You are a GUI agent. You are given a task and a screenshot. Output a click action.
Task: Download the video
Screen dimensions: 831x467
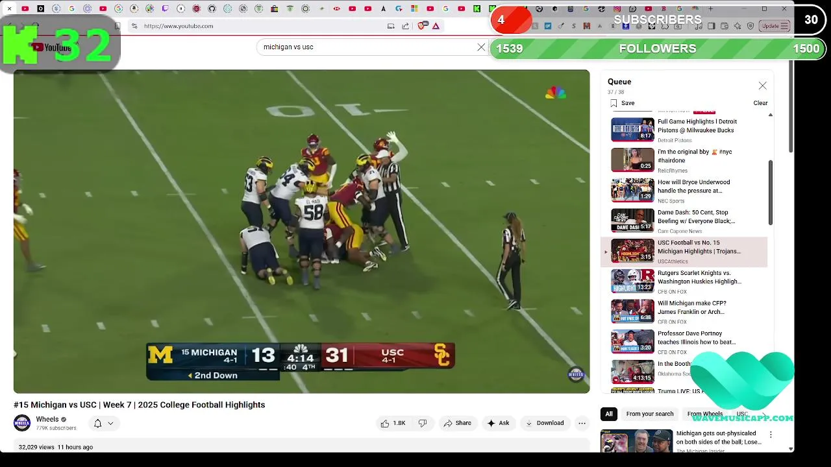click(x=545, y=423)
